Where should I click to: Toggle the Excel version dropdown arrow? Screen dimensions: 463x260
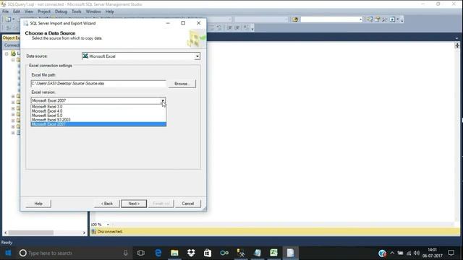[163, 100]
